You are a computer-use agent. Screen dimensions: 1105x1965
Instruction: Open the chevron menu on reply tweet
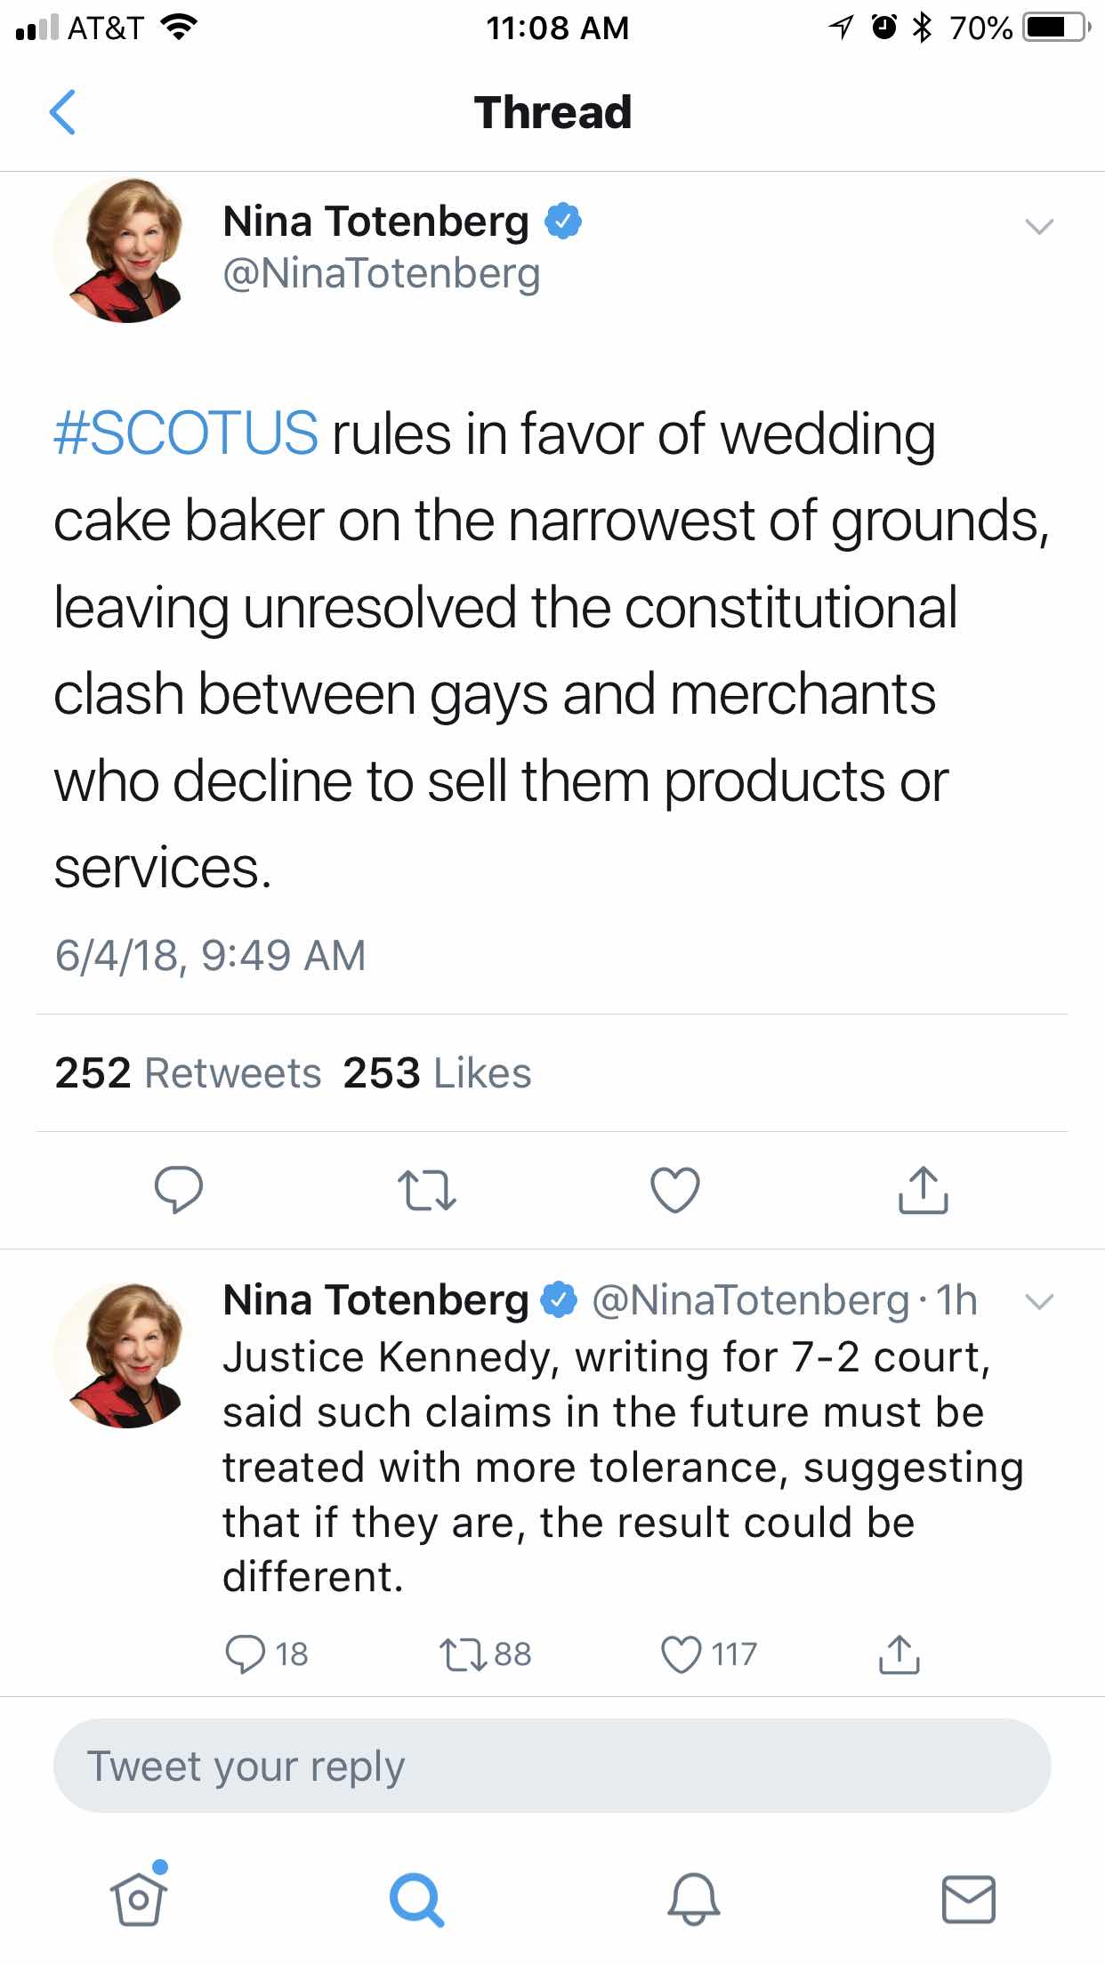tap(1038, 1302)
